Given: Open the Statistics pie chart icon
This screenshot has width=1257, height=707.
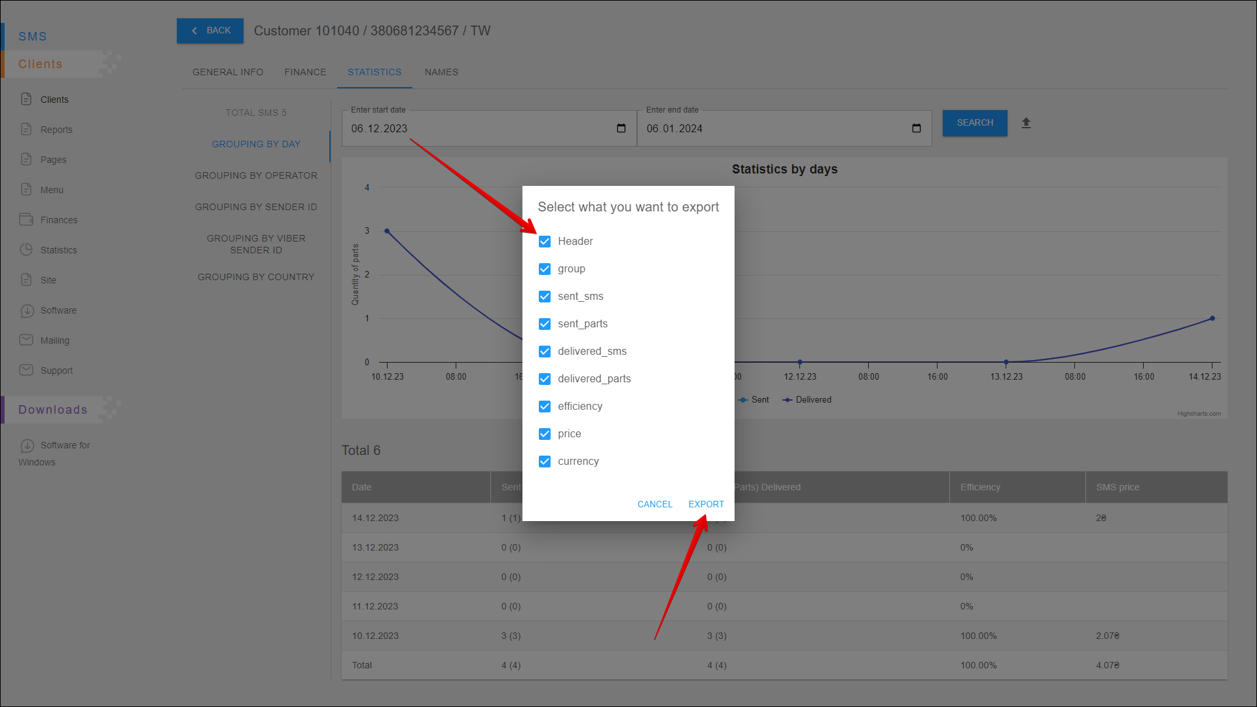Looking at the screenshot, I should 26,249.
